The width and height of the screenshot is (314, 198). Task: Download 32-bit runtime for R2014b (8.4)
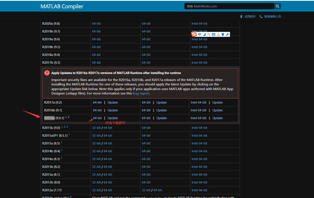pos(96,151)
